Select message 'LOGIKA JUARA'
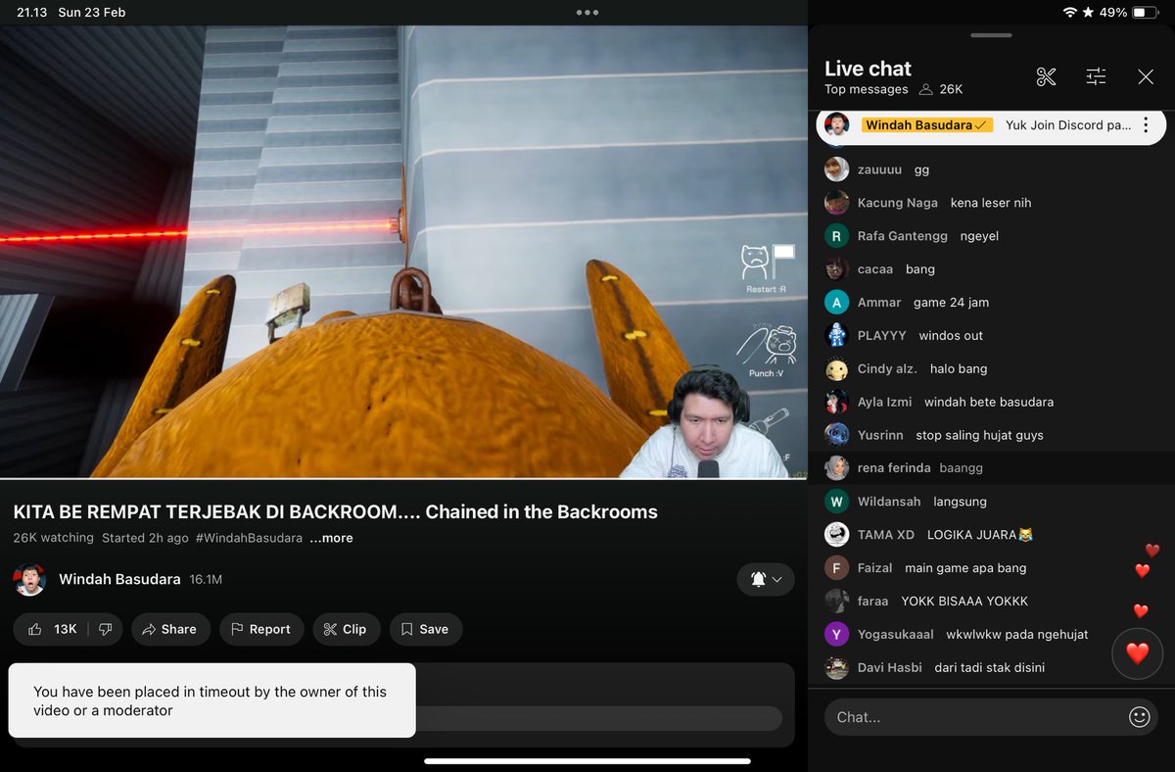This screenshot has height=772, width=1175. click(x=980, y=535)
